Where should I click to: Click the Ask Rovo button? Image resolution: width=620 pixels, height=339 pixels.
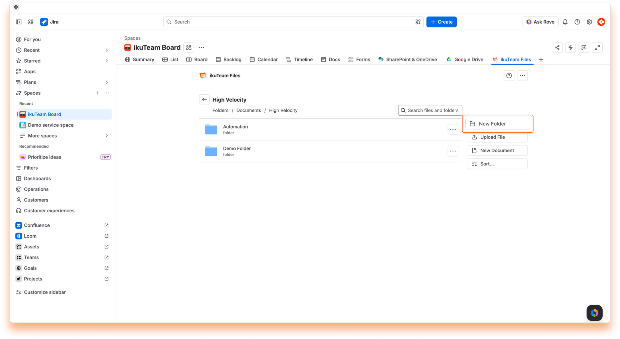click(x=540, y=22)
